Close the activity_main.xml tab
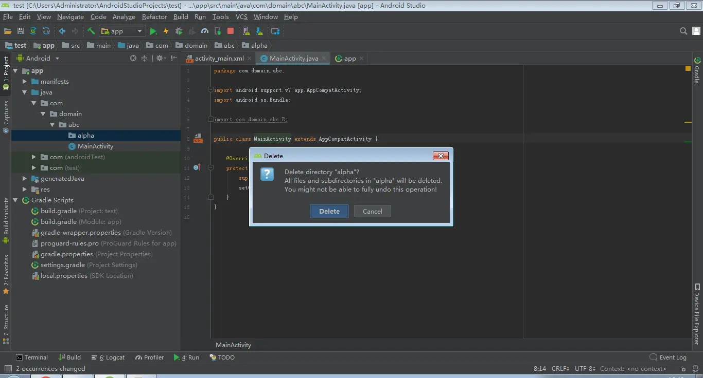 pos(250,59)
